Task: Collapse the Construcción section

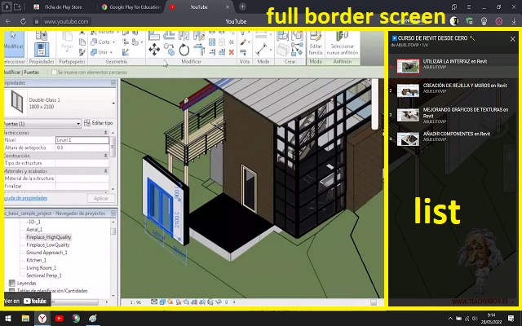Action: (x=105, y=156)
